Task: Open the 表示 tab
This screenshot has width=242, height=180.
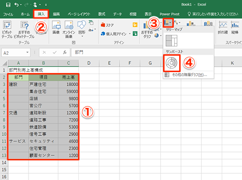Action: click(148, 15)
